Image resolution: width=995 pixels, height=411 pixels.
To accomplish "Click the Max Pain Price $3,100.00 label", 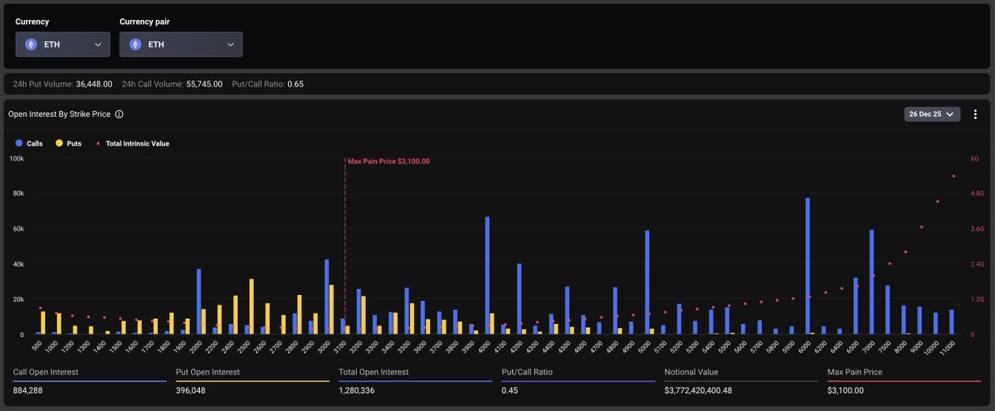I will pyautogui.click(x=388, y=162).
